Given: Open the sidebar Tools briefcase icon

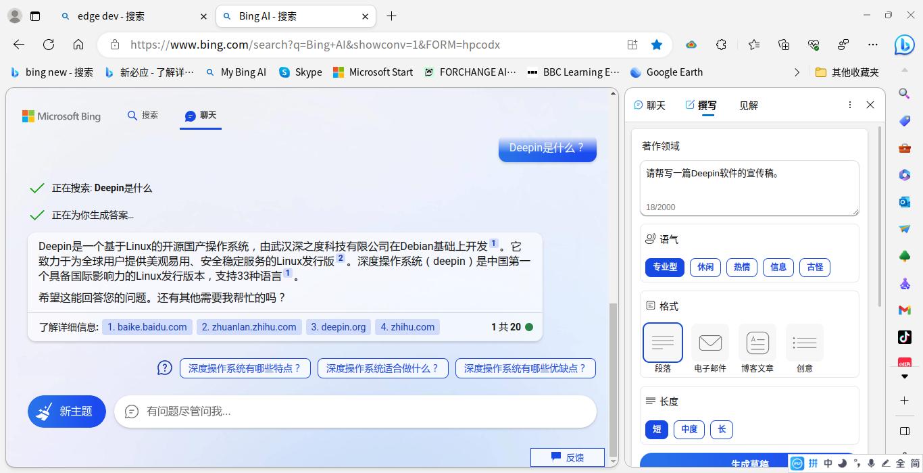Looking at the screenshot, I should tap(904, 148).
